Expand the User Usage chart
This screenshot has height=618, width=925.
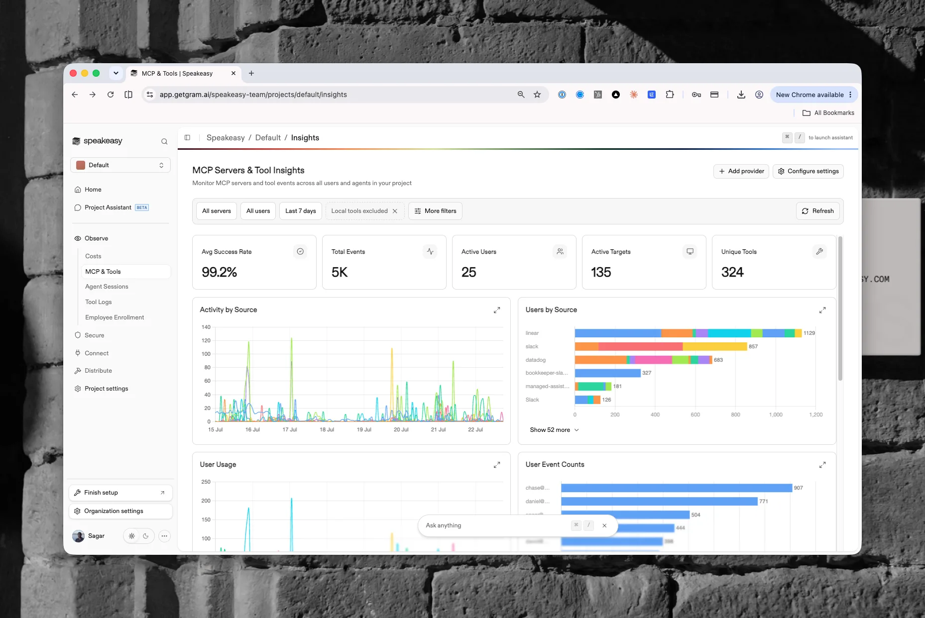pyautogui.click(x=497, y=465)
